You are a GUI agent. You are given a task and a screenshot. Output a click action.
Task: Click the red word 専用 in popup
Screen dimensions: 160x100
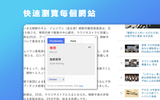pos(53,48)
